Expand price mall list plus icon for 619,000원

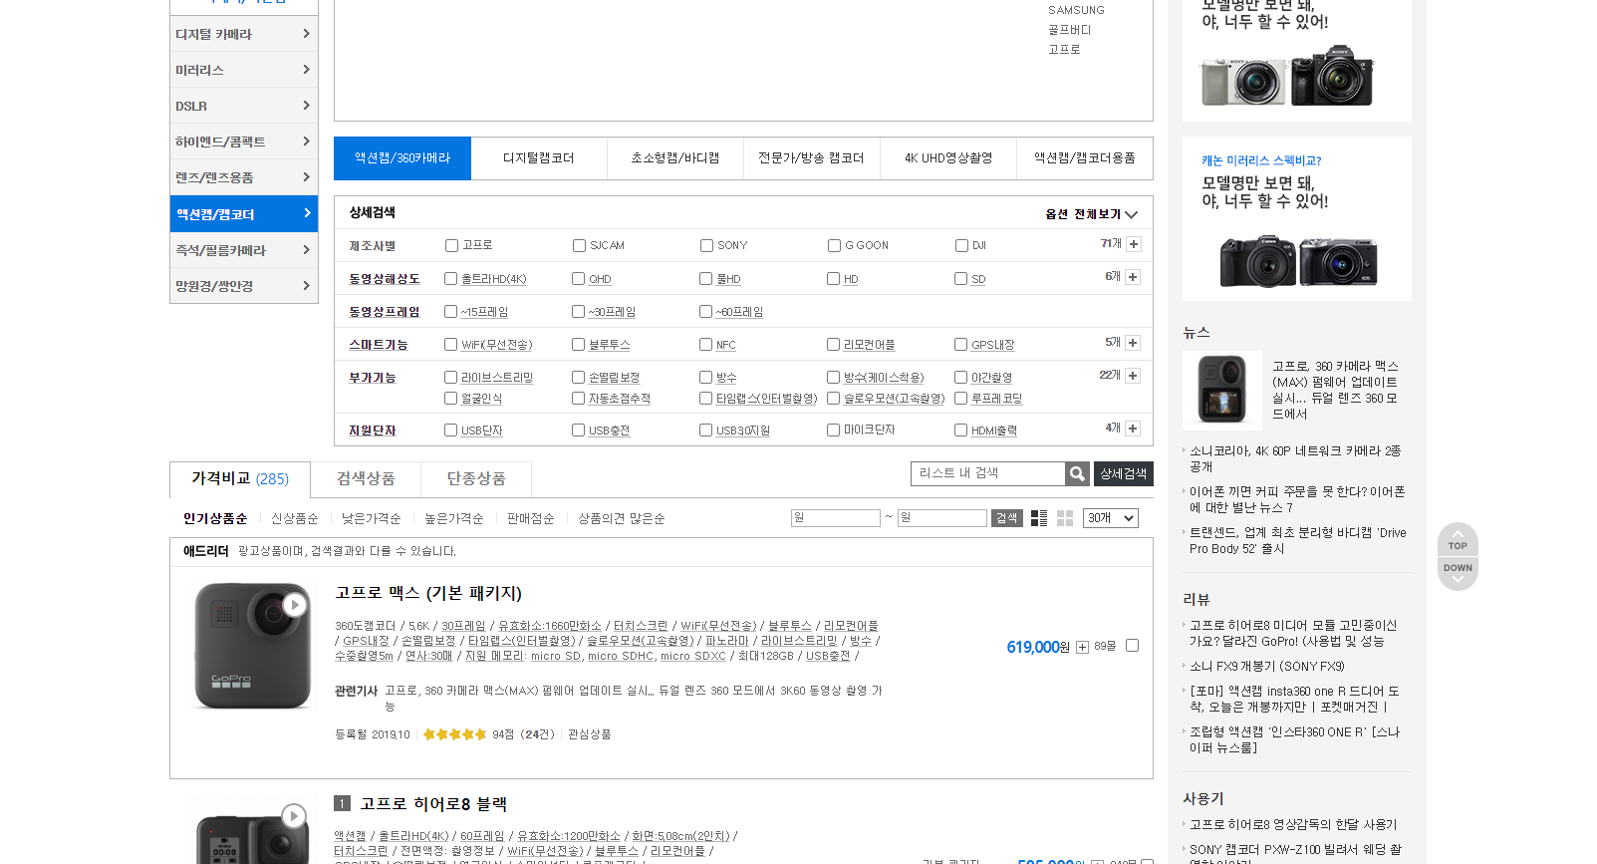(1082, 648)
